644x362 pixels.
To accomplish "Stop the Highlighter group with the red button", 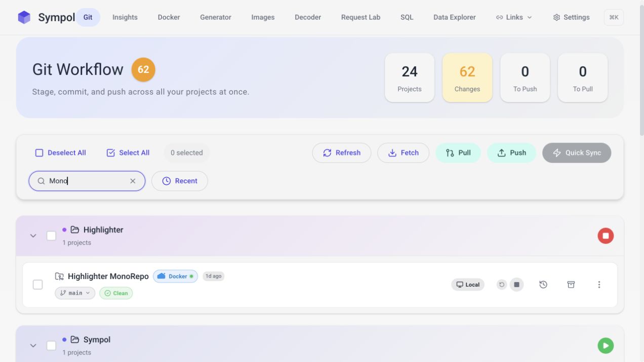I will pos(606,236).
